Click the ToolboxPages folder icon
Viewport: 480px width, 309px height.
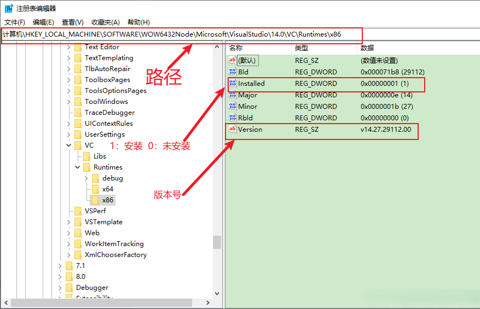[x=78, y=80]
